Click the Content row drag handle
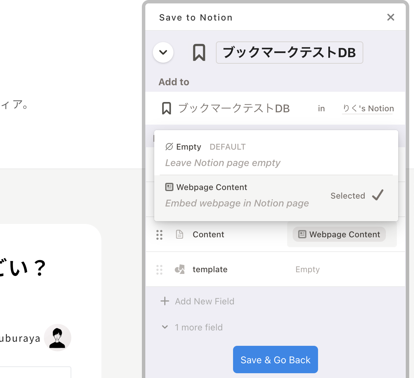The height and width of the screenshot is (378, 414). (159, 235)
